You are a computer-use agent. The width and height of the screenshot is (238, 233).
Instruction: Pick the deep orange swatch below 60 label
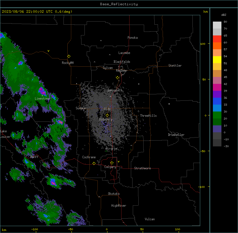[217, 46]
